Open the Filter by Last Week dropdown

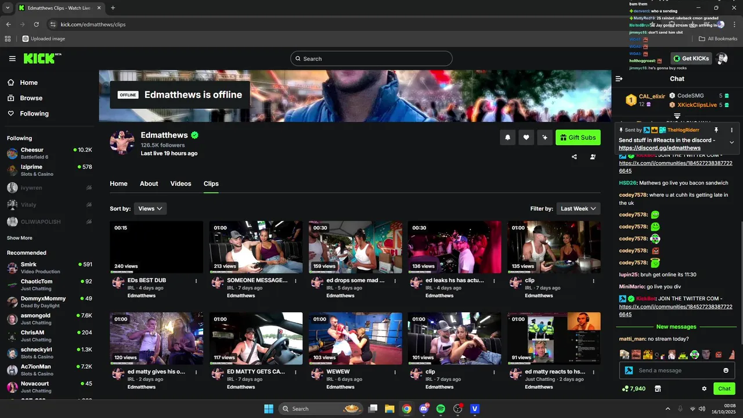tap(578, 208)
